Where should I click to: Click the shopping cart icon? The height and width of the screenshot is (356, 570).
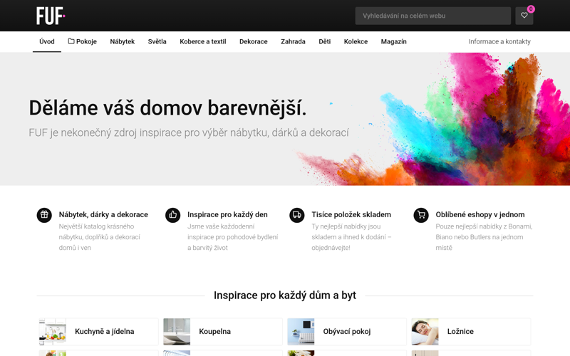[421, 215]
